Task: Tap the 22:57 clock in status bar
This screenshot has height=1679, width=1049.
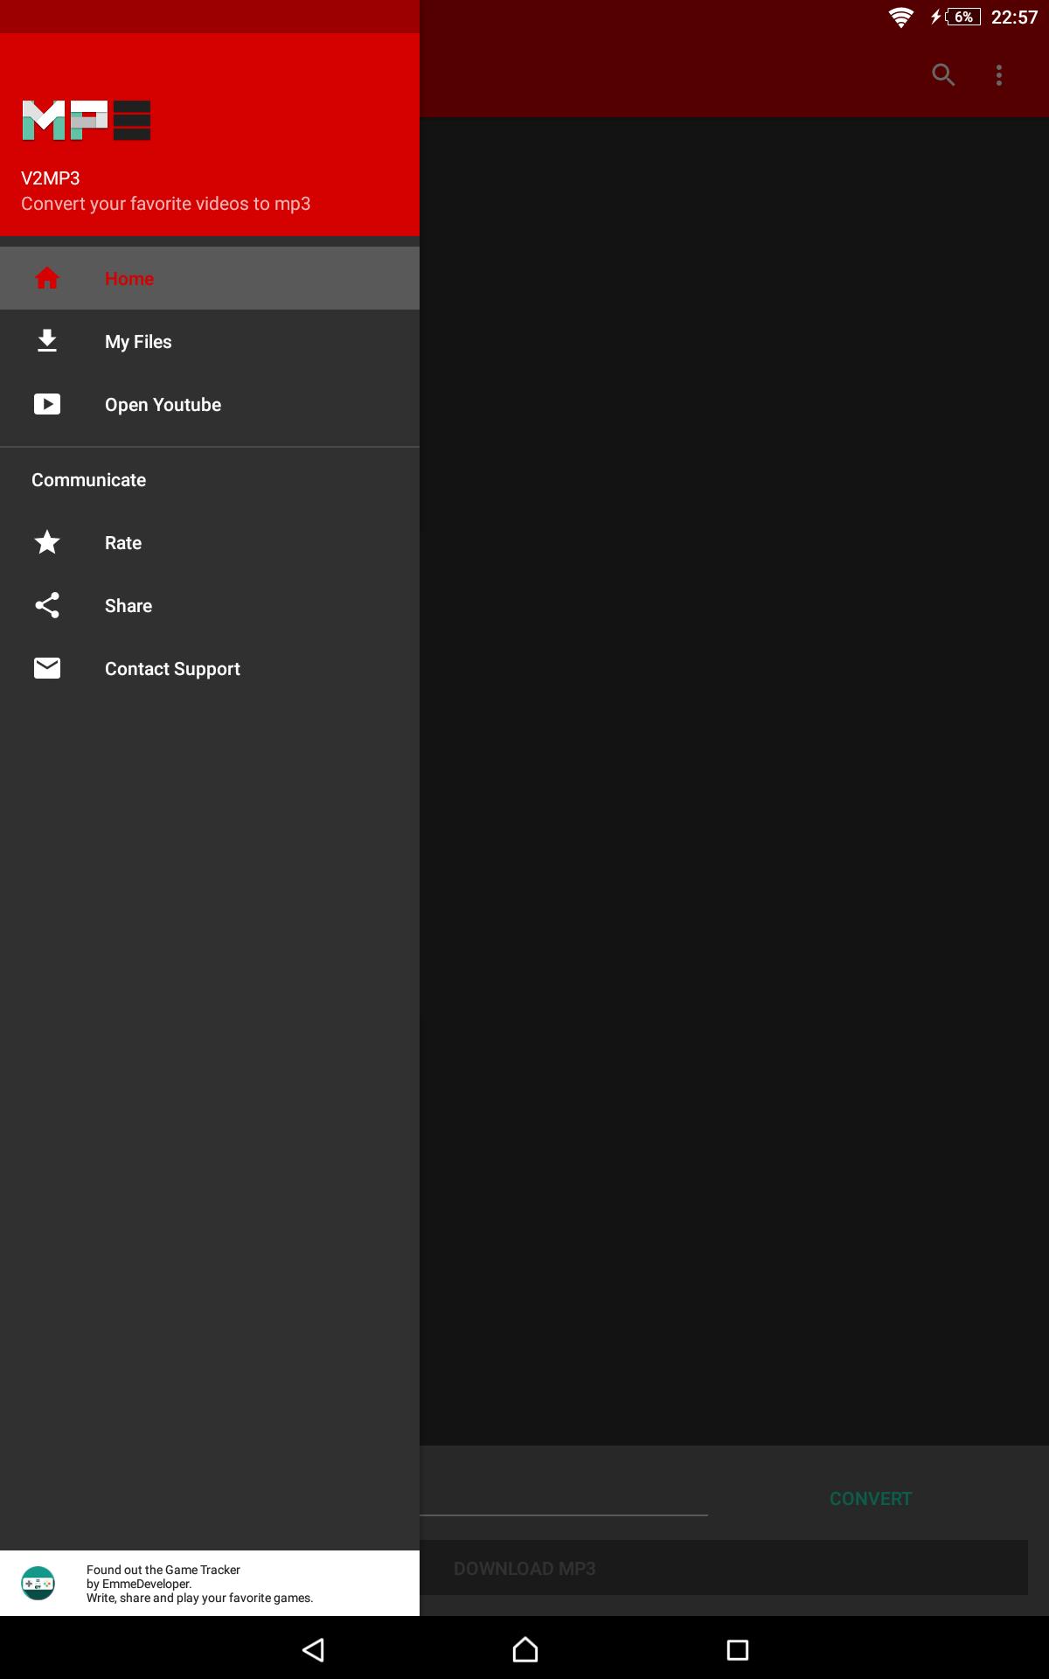Action: pos(1014,17)
